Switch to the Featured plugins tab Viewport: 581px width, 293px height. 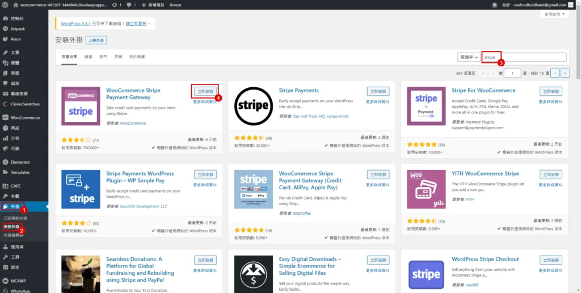pos(88,57)
